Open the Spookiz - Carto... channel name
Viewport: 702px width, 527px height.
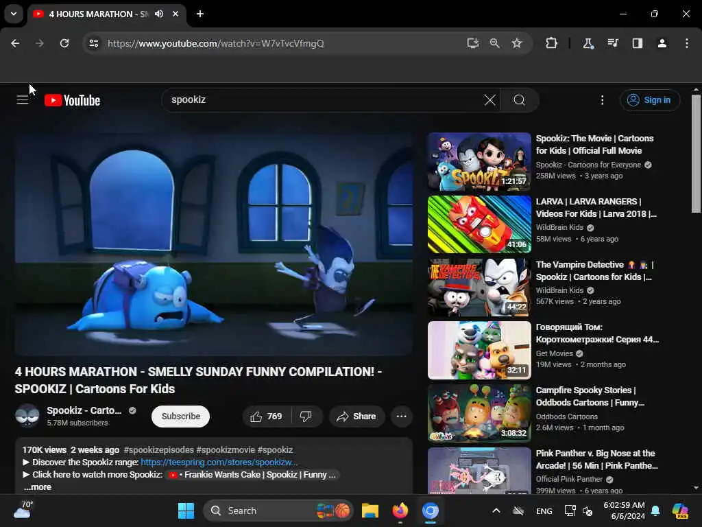click(84, 410)
